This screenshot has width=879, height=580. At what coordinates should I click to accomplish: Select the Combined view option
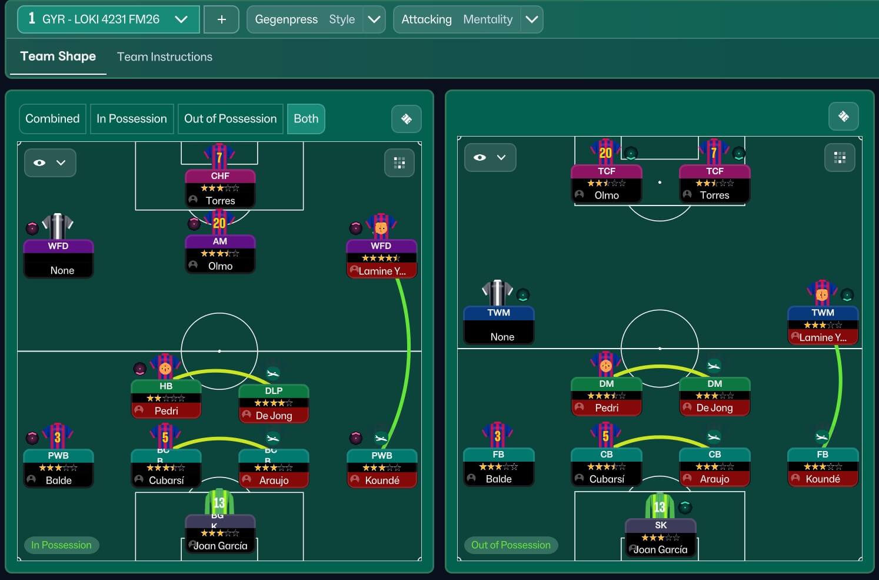(x=52, y=119)
